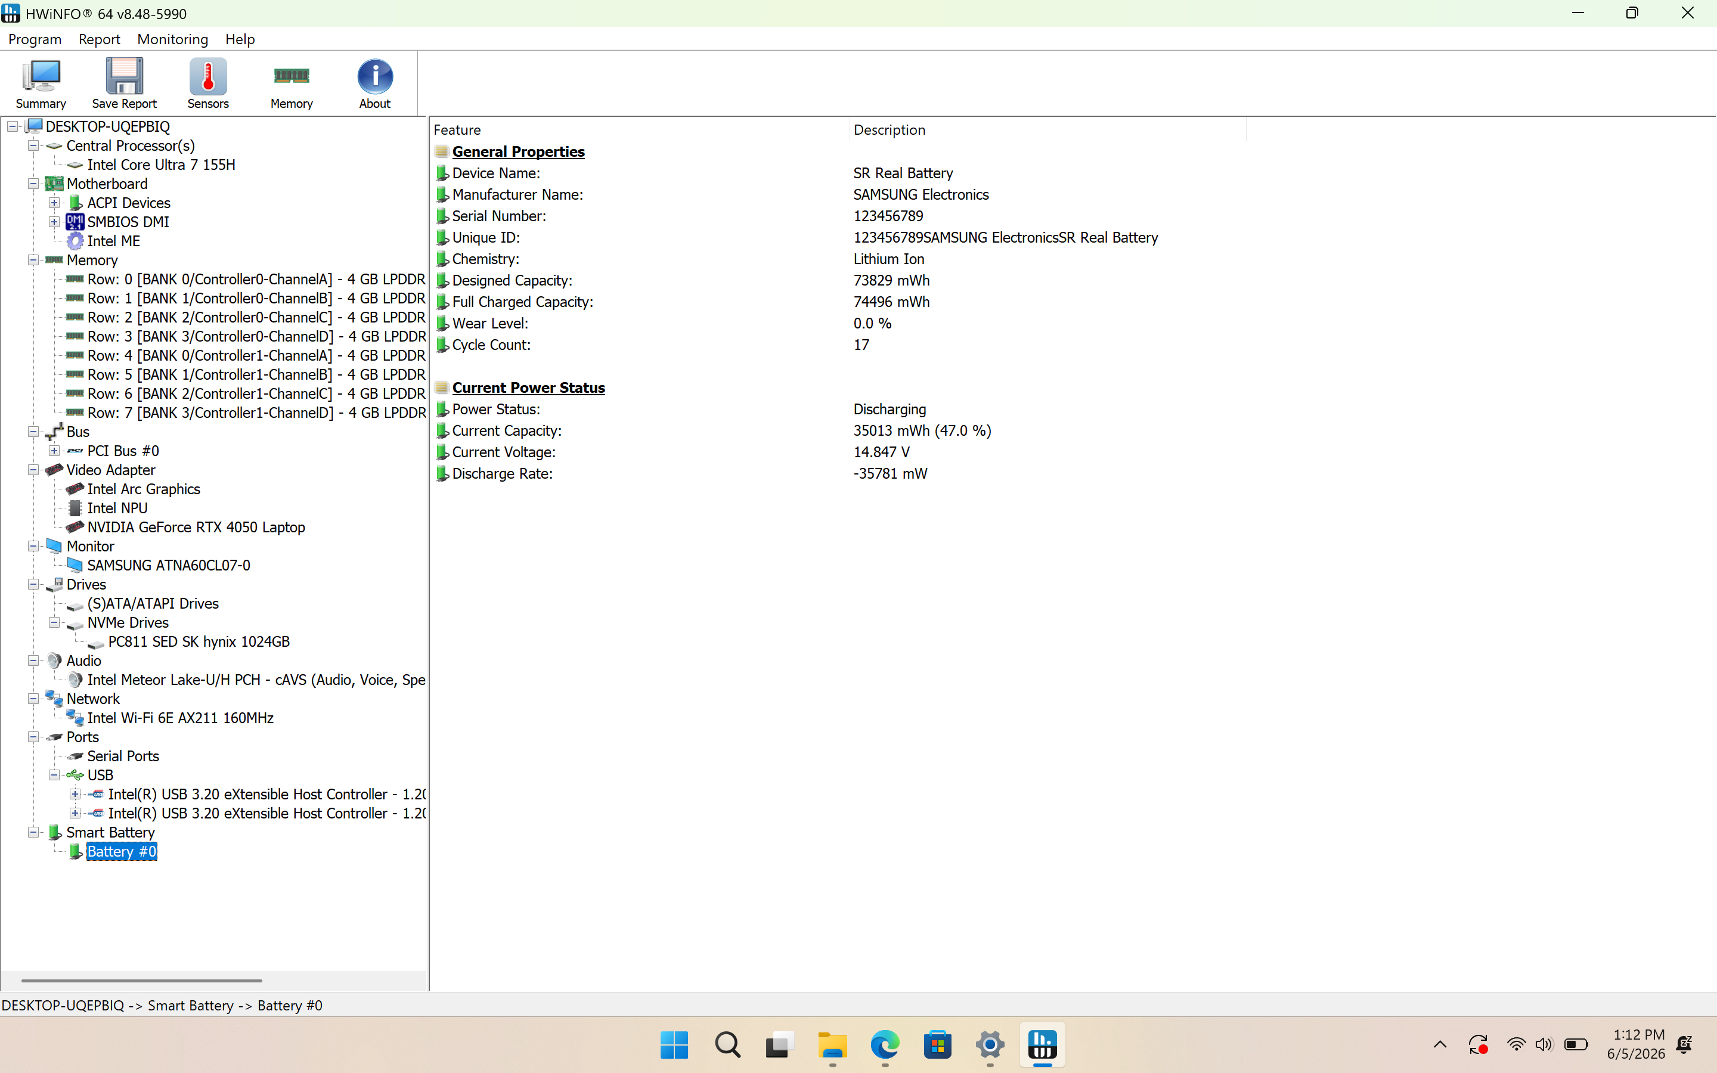Click the 74496 mWh value
This screenshot has height=1073, width=1717.
891,302
